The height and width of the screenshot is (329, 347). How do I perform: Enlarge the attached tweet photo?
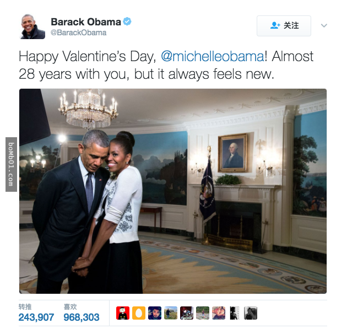pyautogui.click(x=173, y=191)
